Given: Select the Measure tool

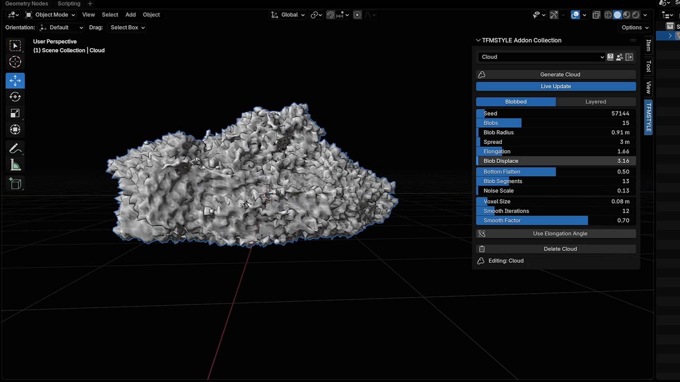Looking at the screenshot, I should coord(15,165).
